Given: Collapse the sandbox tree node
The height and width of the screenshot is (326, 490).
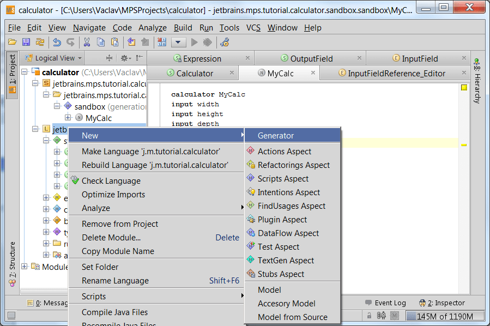Looking at the screenshot, I should click(57, 106).
